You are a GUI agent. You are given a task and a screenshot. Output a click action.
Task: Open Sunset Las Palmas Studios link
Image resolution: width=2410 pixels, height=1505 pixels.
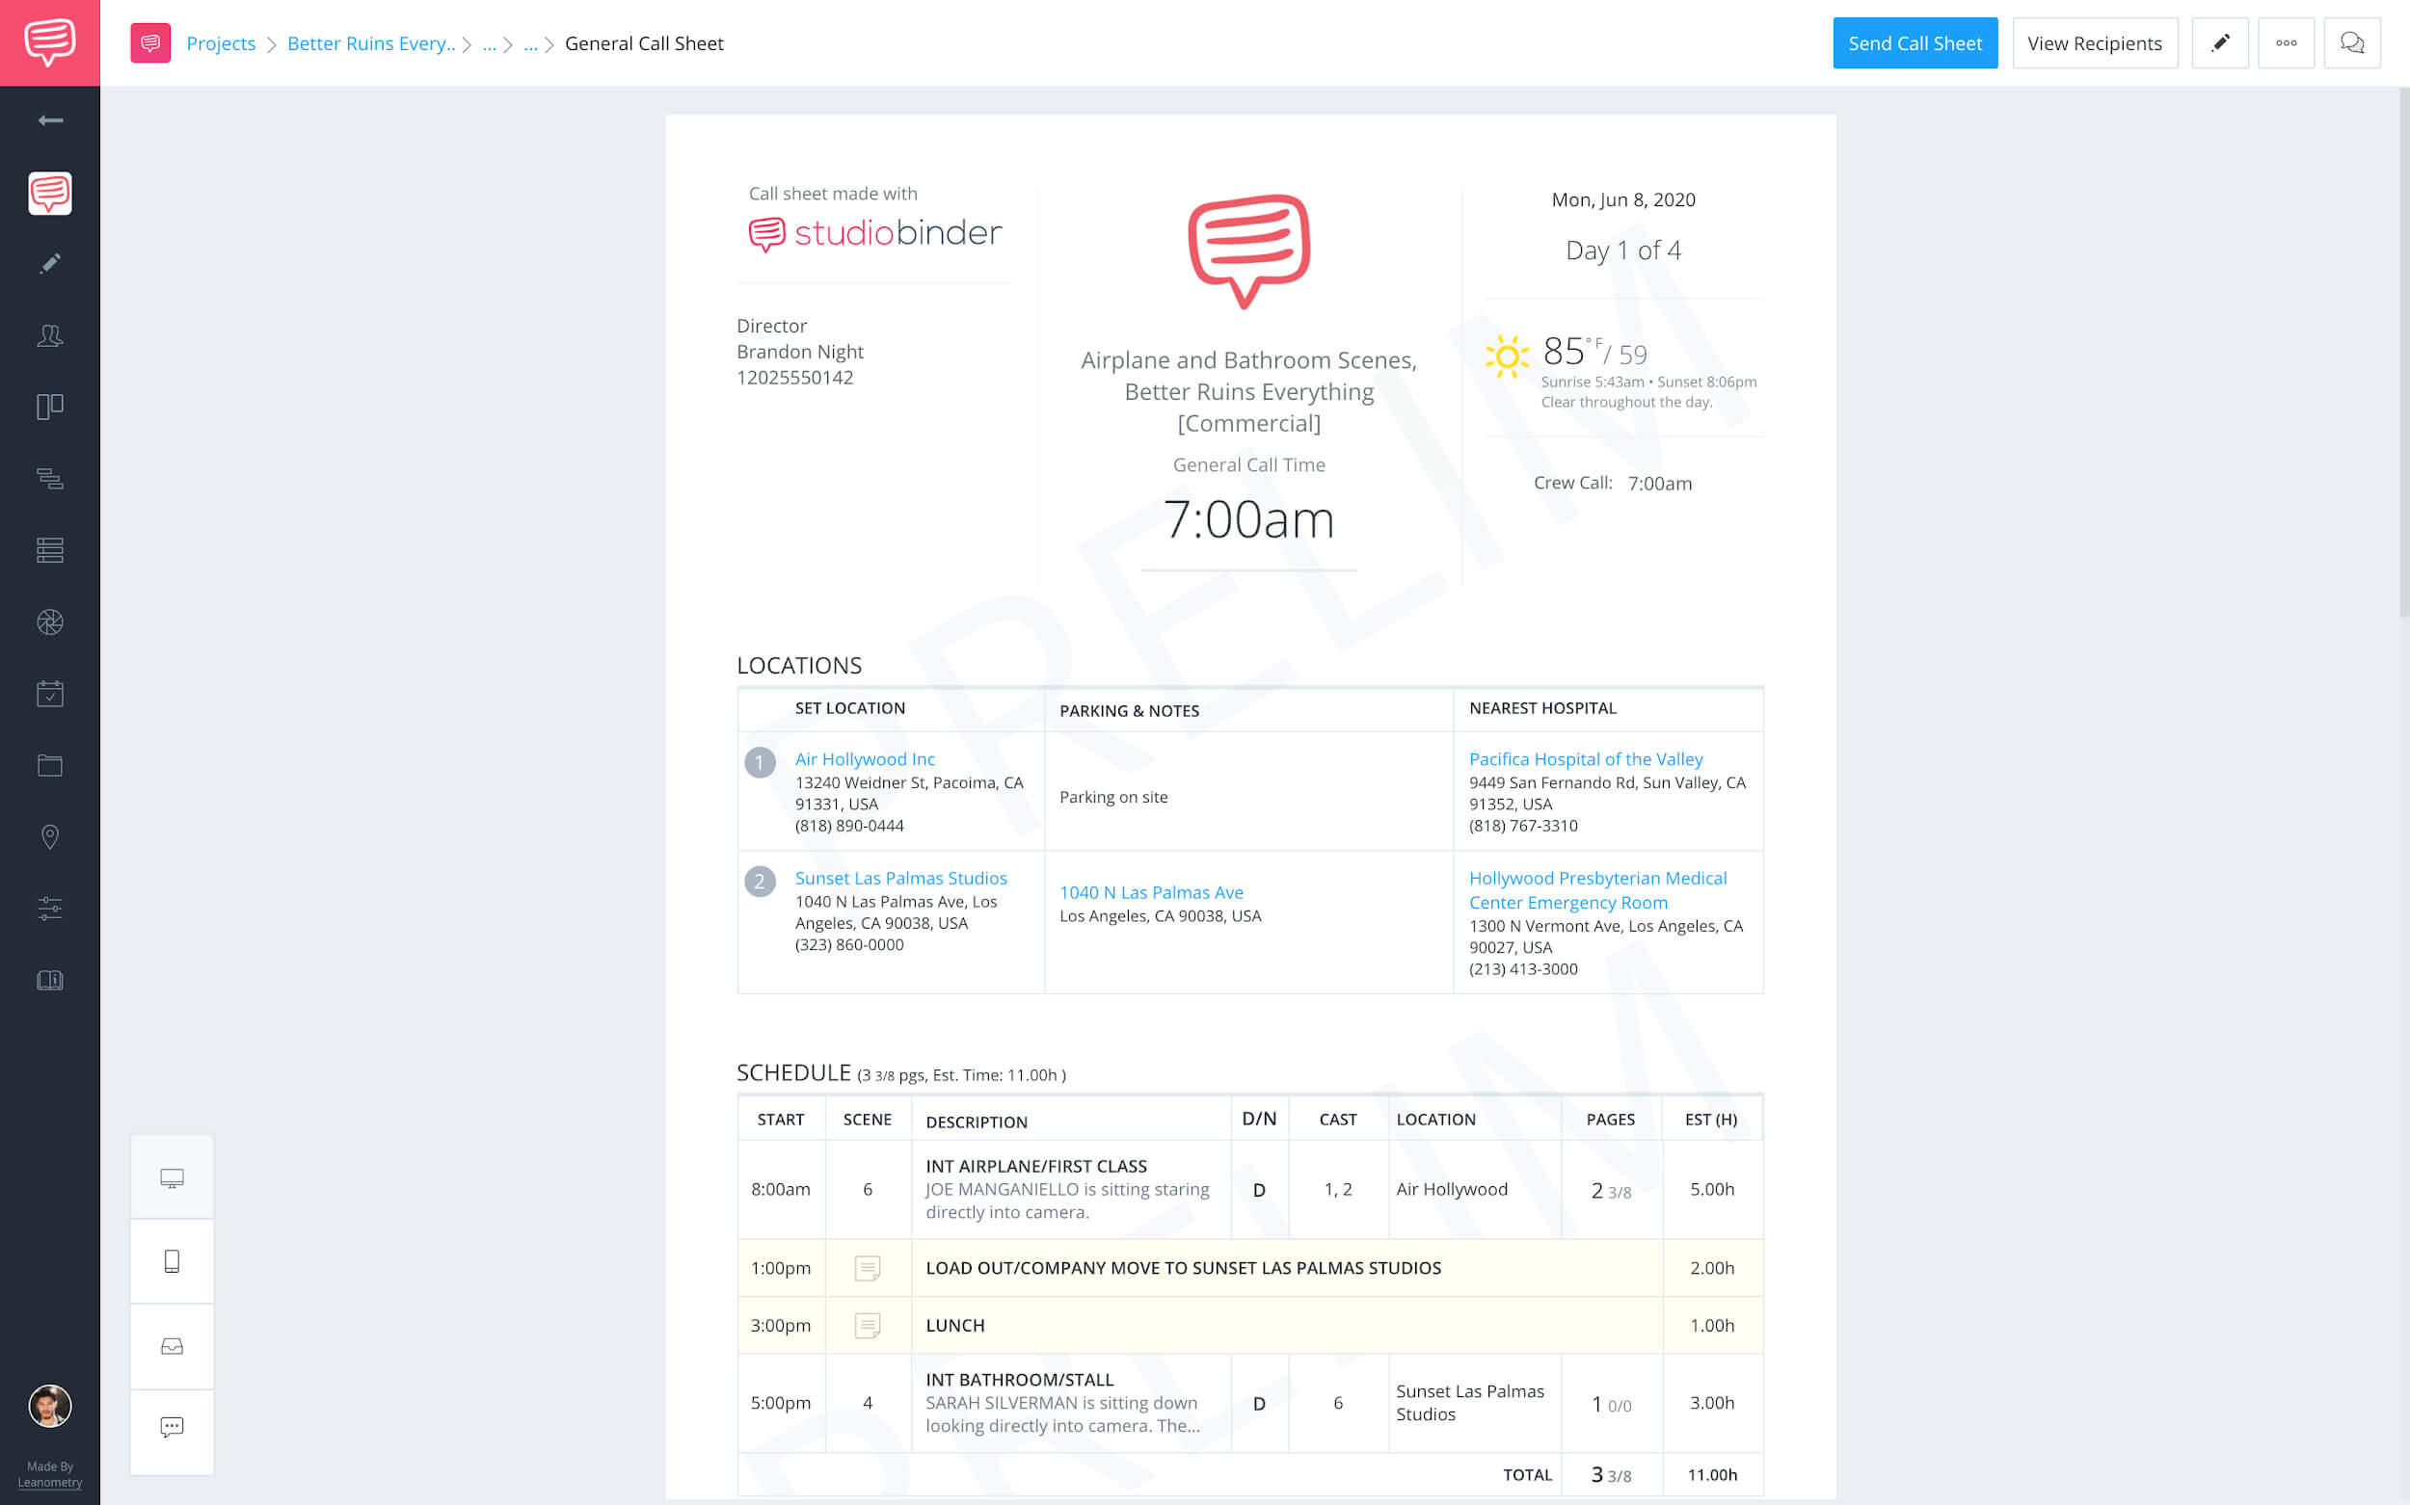click(x=900, y=878)
